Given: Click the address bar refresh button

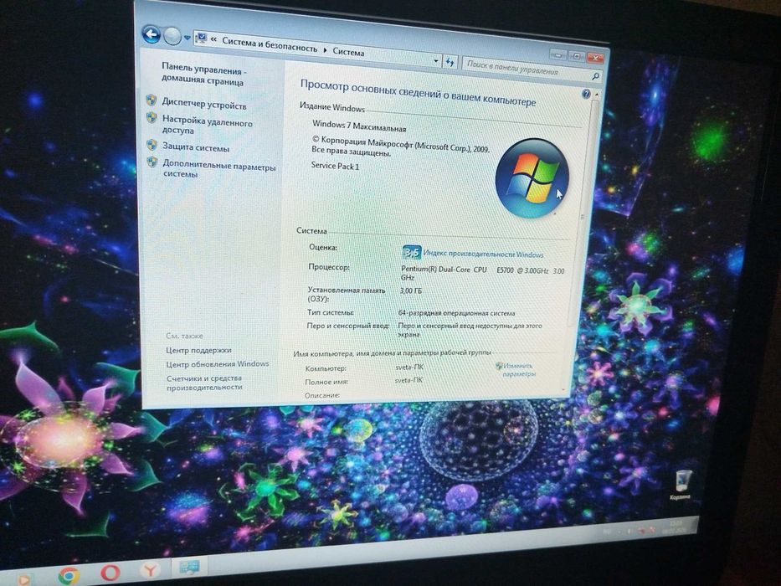Looking at the screenshot, I should [x=450, y=62].
